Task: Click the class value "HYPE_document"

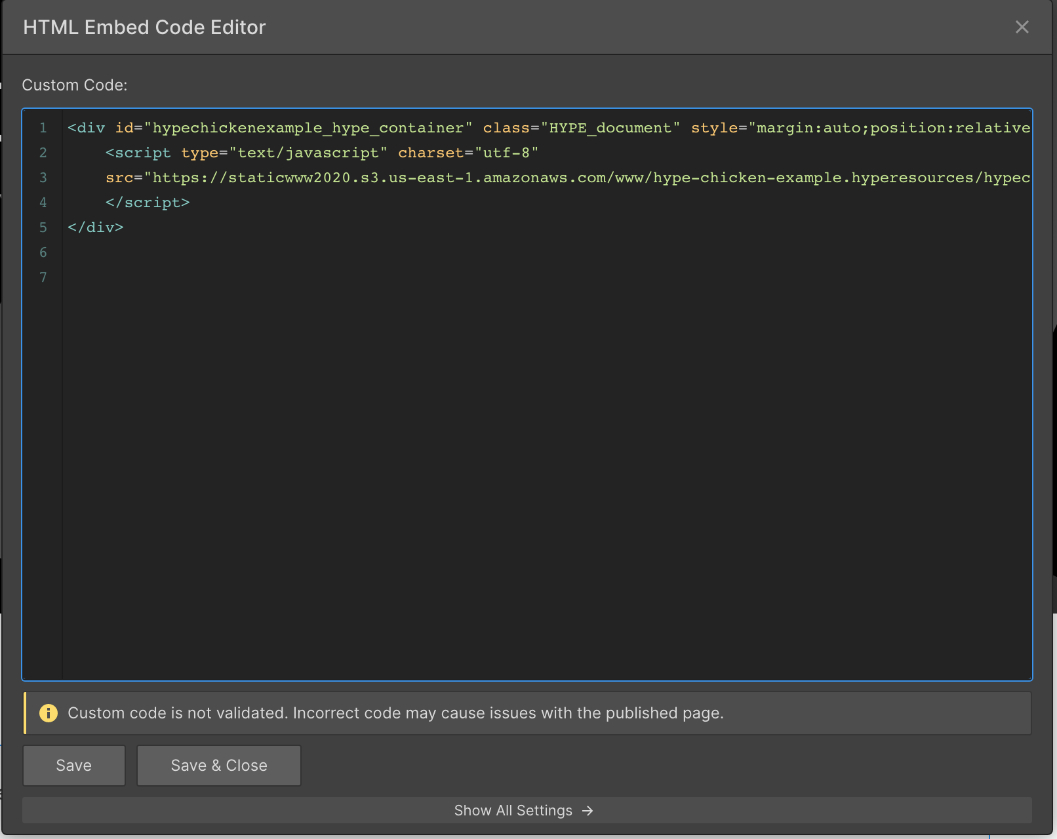Action: point(610,128)
